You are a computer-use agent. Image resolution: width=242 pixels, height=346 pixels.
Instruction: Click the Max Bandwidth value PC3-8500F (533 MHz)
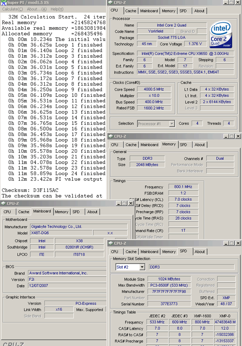pyautogui.click(x=169, y=285)
